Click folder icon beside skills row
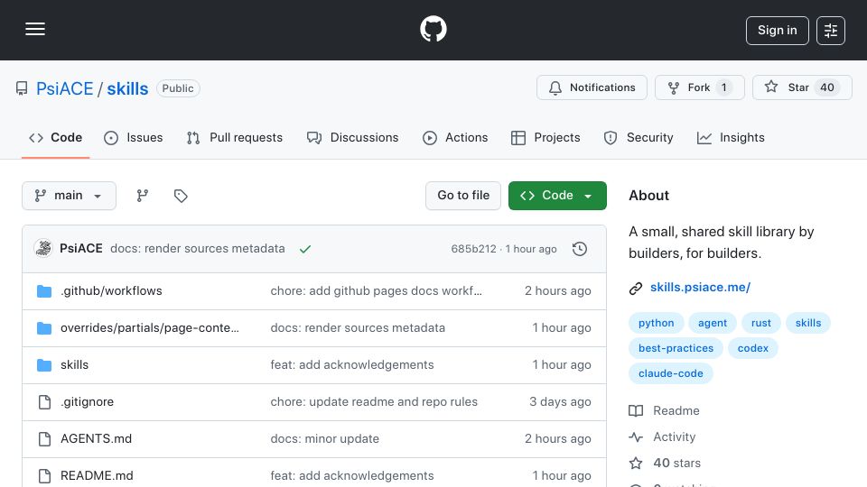Screen dimensions: 867x487 tap(44, 365)
